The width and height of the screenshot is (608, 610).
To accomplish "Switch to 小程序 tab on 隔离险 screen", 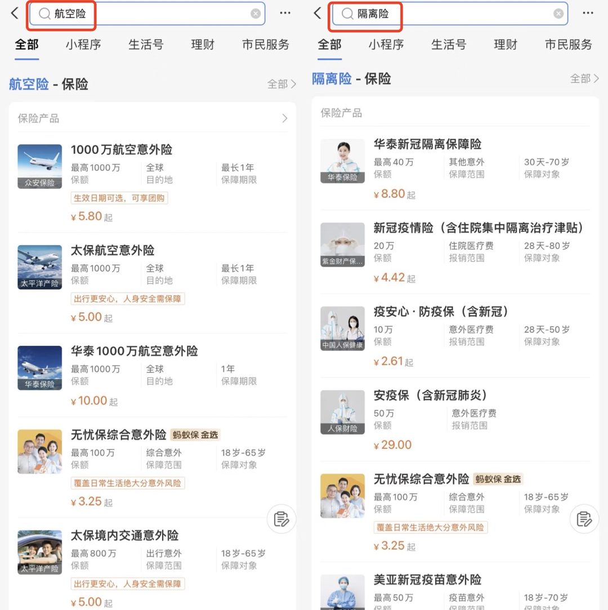I will tap(386, 44).
